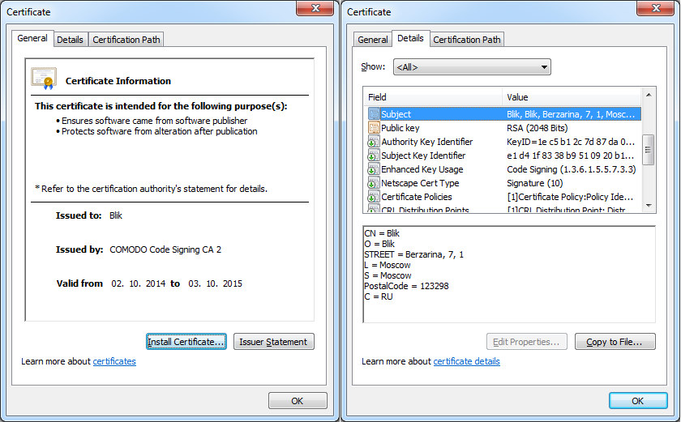Image resolution: width=681 pixels, height=422 pixels.
Task: Select the Netscape Cert Type row label
Action: (420, 183)
